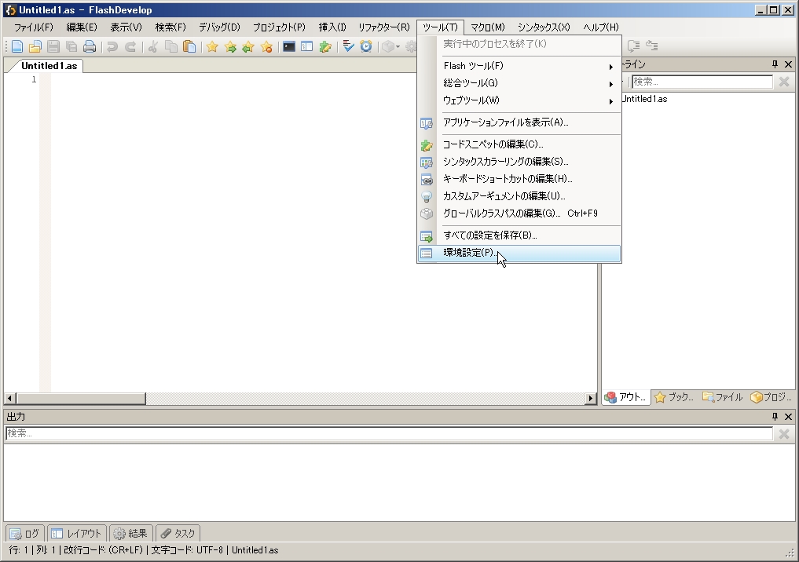Open the リファクター(R) menu

(x=383, y=27)
